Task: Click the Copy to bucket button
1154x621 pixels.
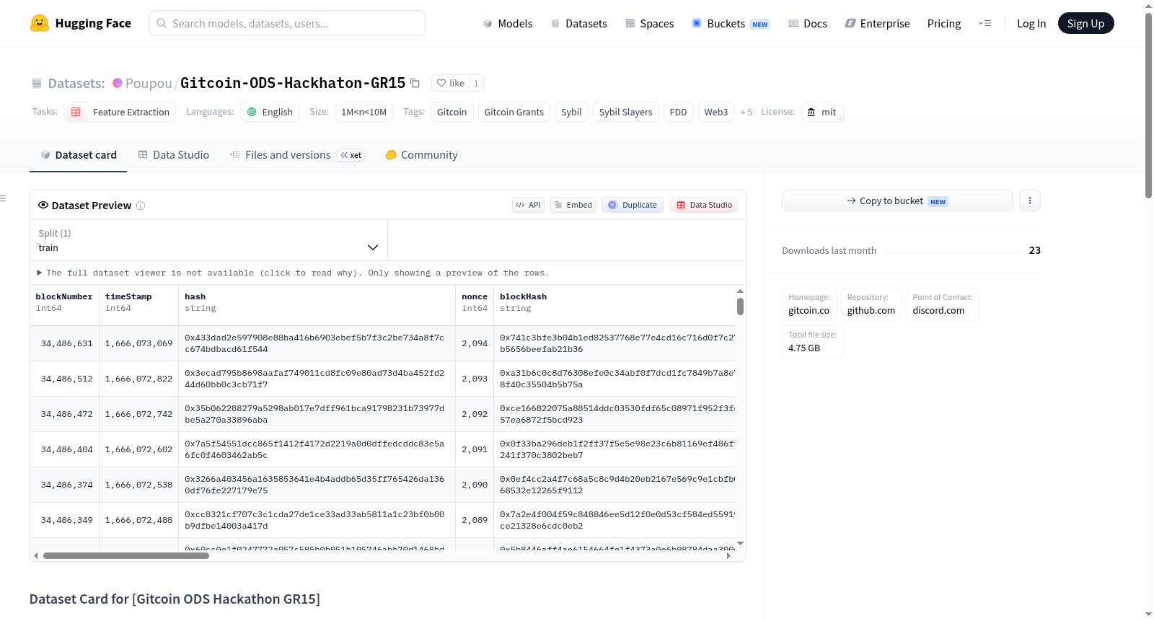Action: (x=897, y=201)
